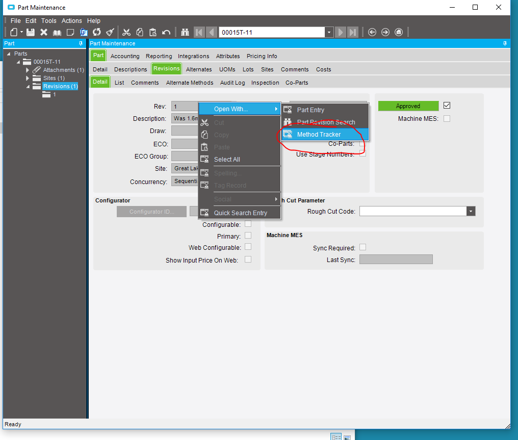Go to first record navigation icon
This screenshot has height=440, width=518.
coord(199,32)
